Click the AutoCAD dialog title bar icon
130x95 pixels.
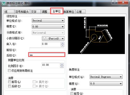(3, 3)
